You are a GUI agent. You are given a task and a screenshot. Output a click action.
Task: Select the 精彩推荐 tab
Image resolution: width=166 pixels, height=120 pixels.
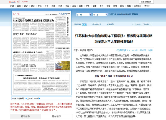(x=25, y=116)
